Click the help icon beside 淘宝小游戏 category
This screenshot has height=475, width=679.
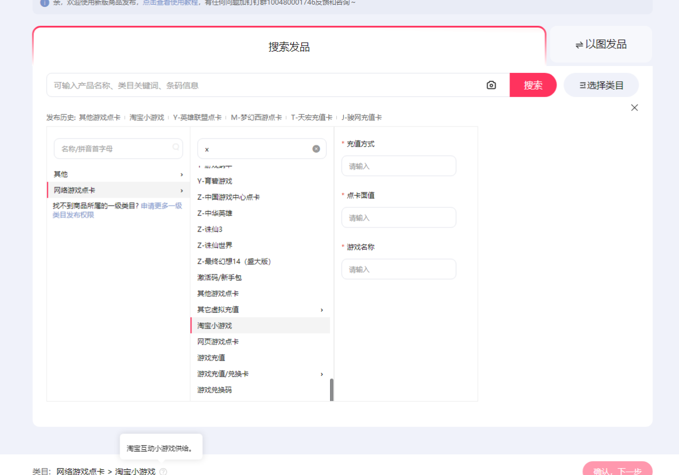click(163, 472)
